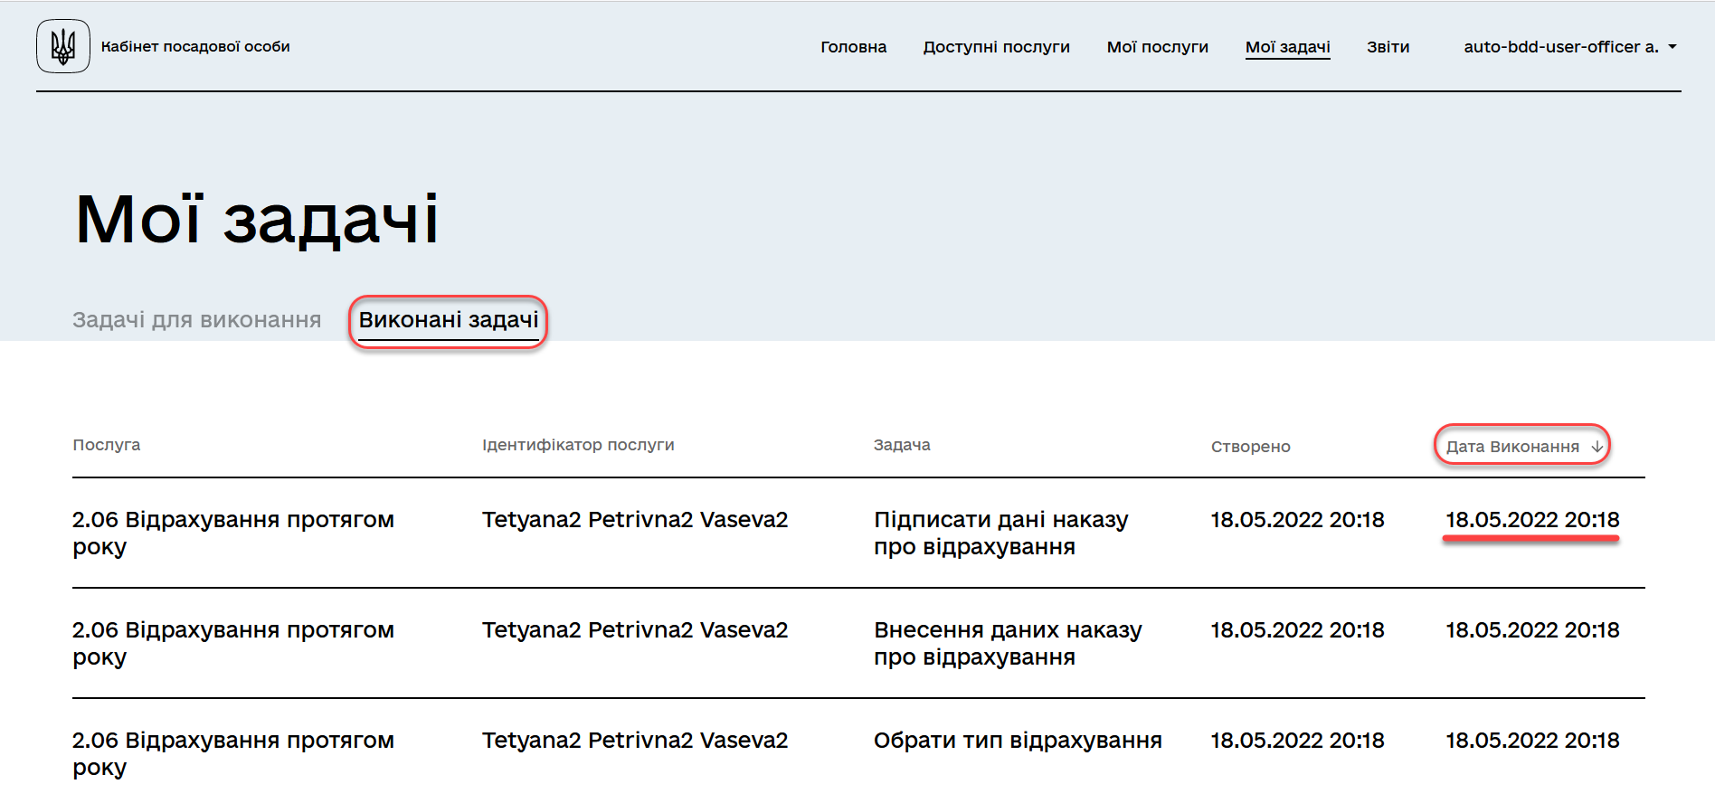
Task: Open Мої послуги navigation link
Action: coord(1157,47)
